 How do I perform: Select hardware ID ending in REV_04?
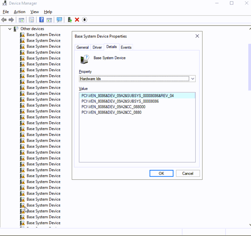point(137,96)
